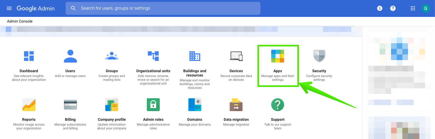Open the Buildings and resources icon
Image resolution: width=435 pixels, height=139 pixels.
pyautogui.click(x=195, y=56)
